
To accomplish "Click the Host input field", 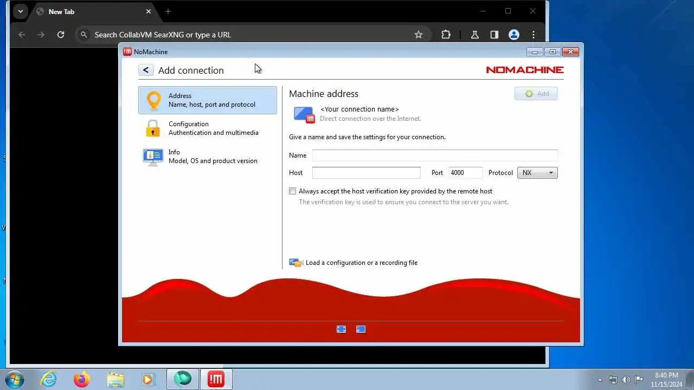I will 367,173.
